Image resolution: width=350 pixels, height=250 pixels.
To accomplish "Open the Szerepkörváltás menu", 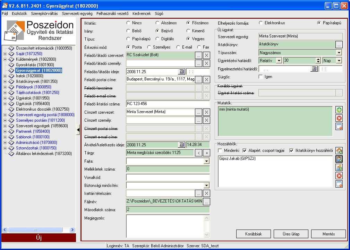I will coord(44,14).
